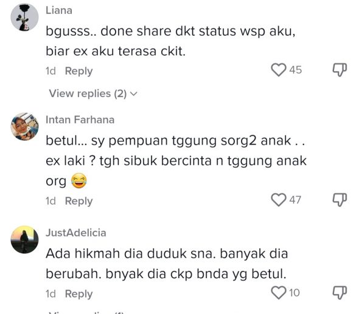The image size is (359, 314).
Task: Tap thumbs-down on Intan Farhana's comment
Action: coord(340,200)
